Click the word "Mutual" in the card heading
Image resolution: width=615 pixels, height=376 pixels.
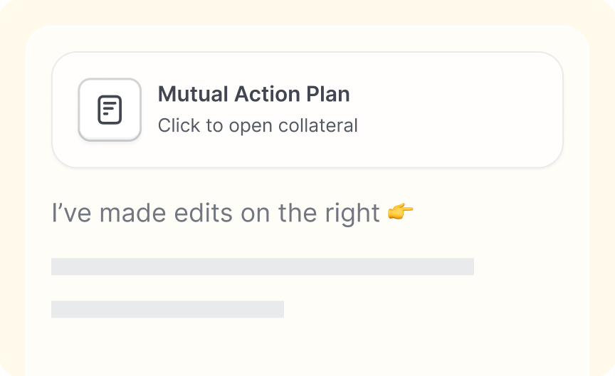(x=193, y=94)
